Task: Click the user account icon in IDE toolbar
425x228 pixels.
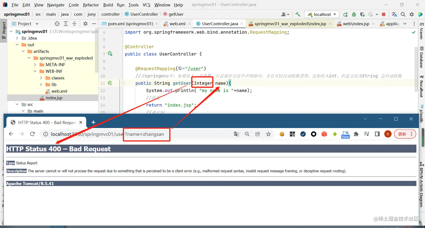Action: pos(285,14)
